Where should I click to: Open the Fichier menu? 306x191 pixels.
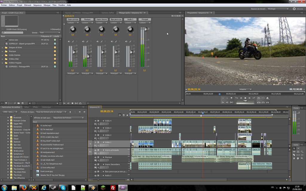point(4,5)
